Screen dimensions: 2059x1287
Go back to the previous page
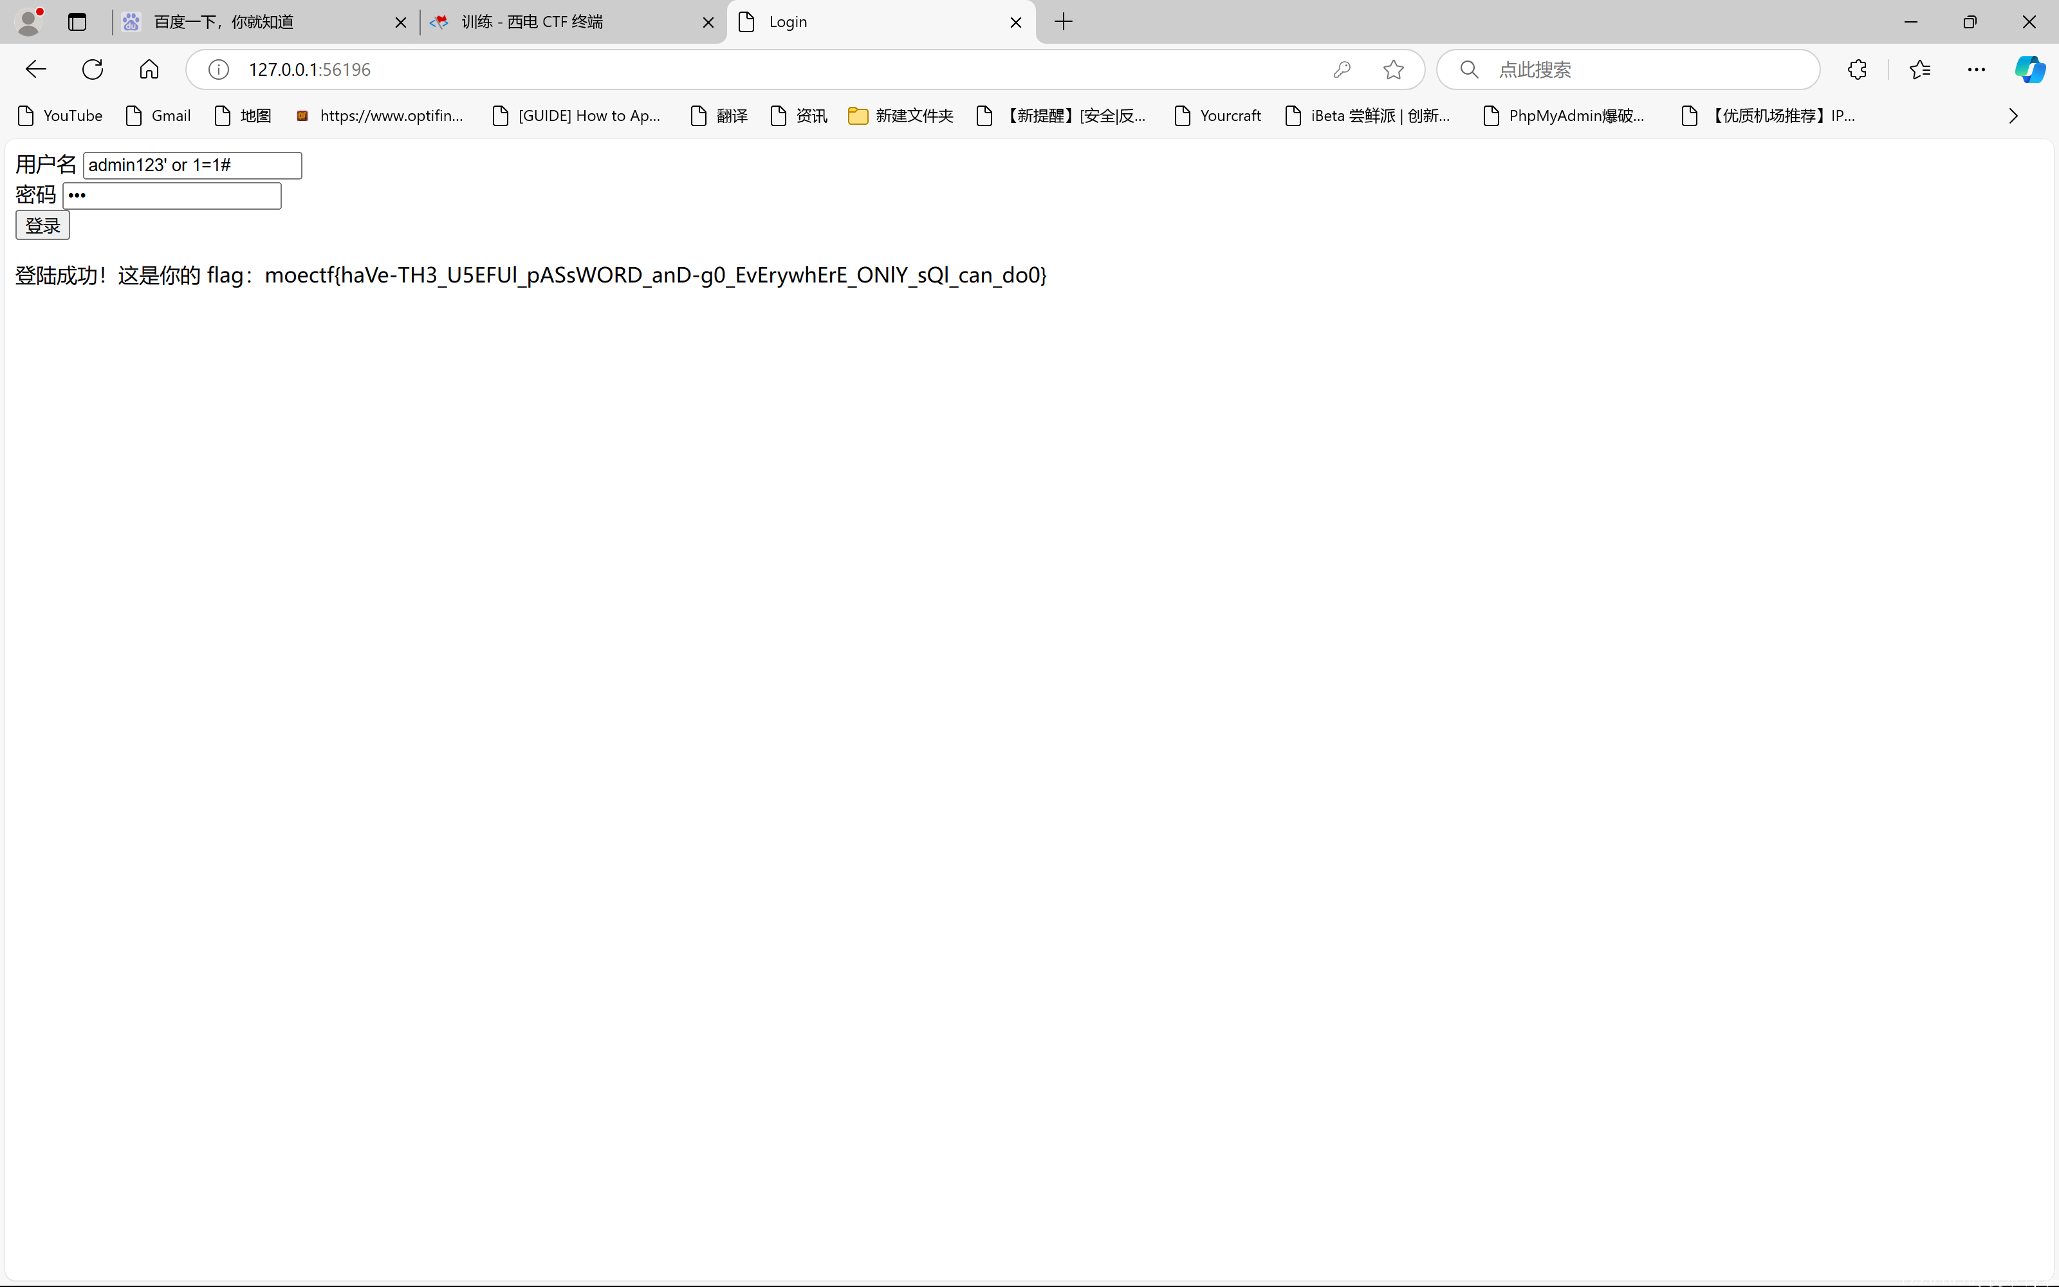point(36,69)
